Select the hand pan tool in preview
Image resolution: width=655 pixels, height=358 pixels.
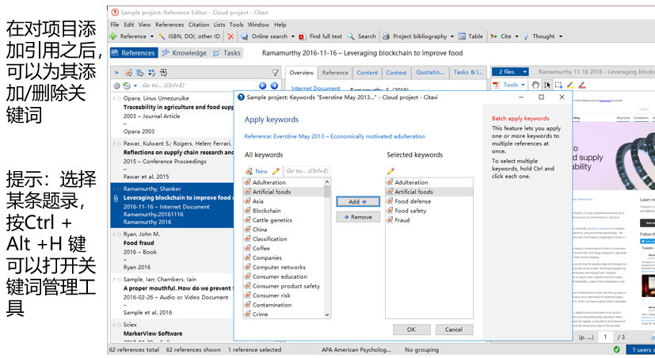coord(535,85)
